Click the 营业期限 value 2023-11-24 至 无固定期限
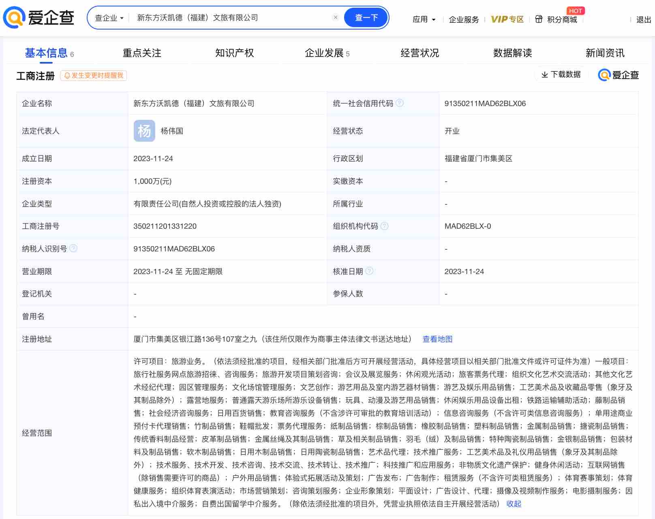 pos(178,272)
